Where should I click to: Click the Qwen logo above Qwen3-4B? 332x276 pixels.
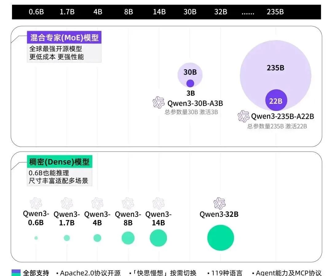click(97, 203)
